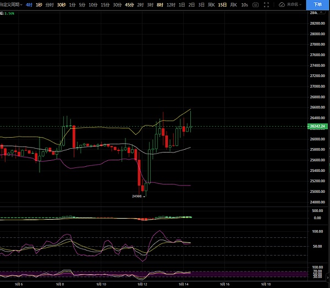The width and height of the screenshot is (330, 288).
Task: Switch chart to 30分 interval
Action: [x=117, y=4]
